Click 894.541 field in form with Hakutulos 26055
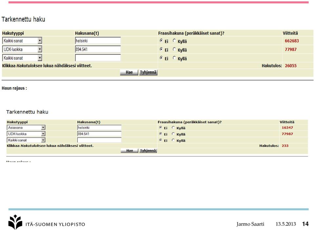This screenshot has height=230, width=315. pyautogui.click(x=98, y=49)
